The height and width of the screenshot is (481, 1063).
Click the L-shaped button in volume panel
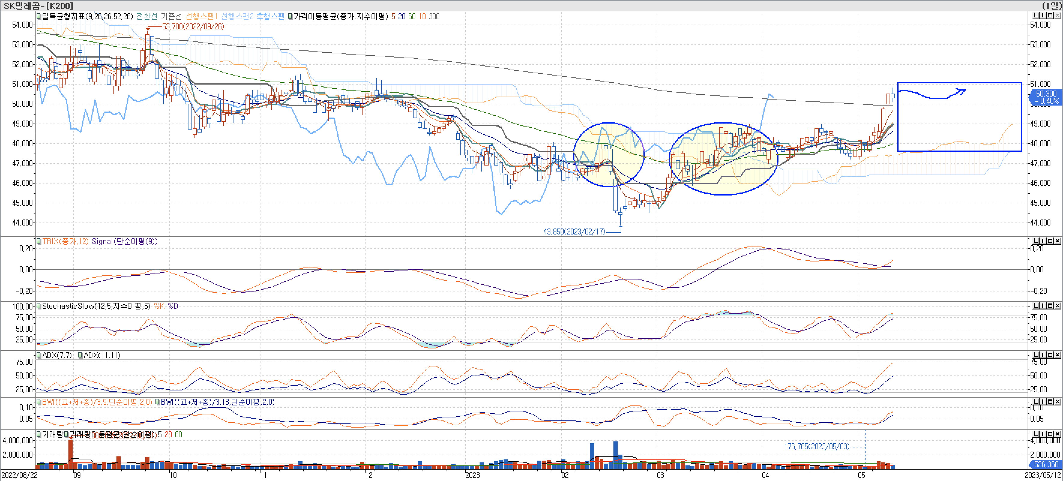pos(1036,434)
